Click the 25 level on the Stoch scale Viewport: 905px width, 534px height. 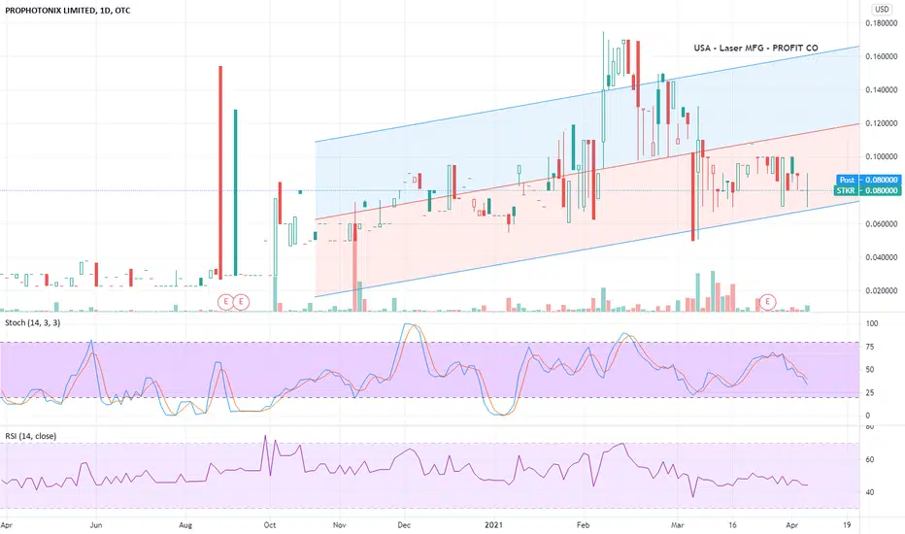[870, 392]
